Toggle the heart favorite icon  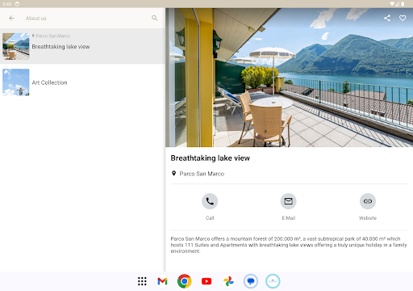point(403,18)
